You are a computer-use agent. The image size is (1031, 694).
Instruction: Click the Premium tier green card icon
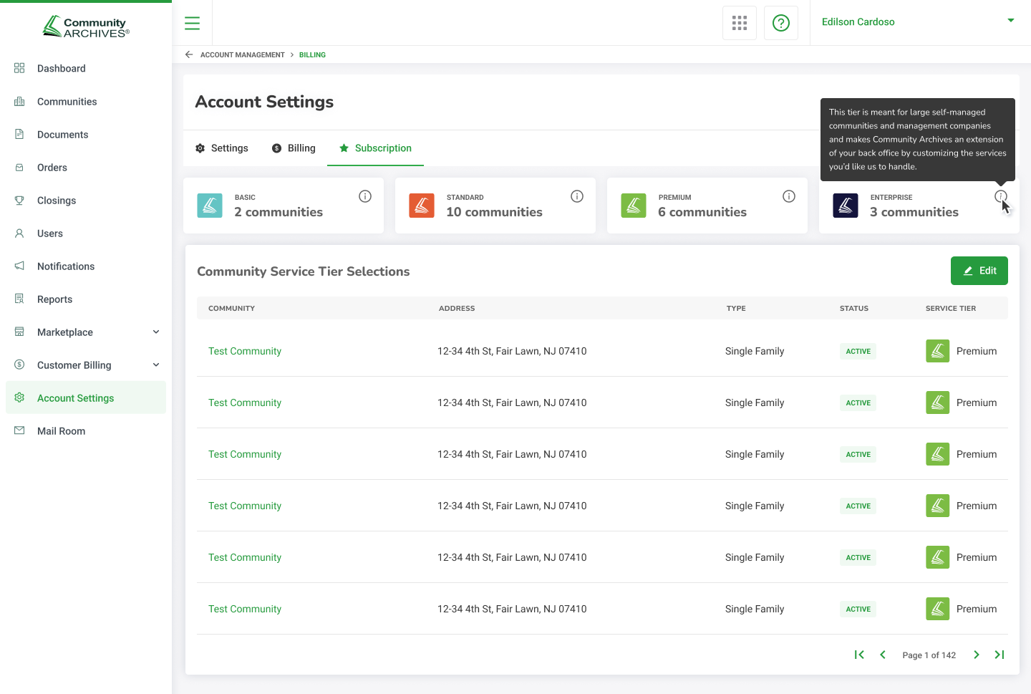[x=634, y=206]
